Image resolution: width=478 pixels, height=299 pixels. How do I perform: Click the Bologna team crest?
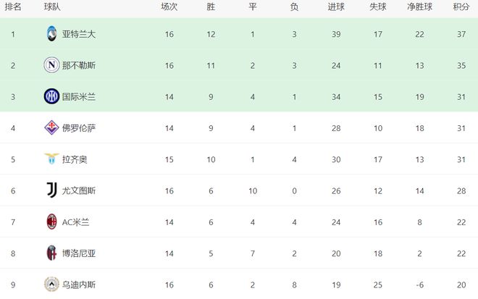tap(51, 253)
